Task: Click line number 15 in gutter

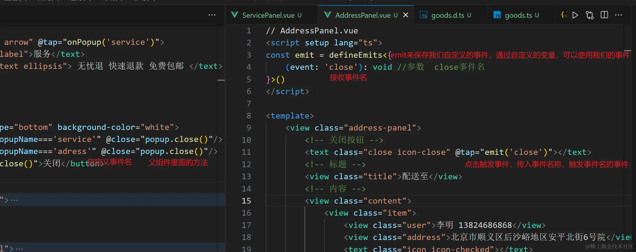Action: coord(246,201)
